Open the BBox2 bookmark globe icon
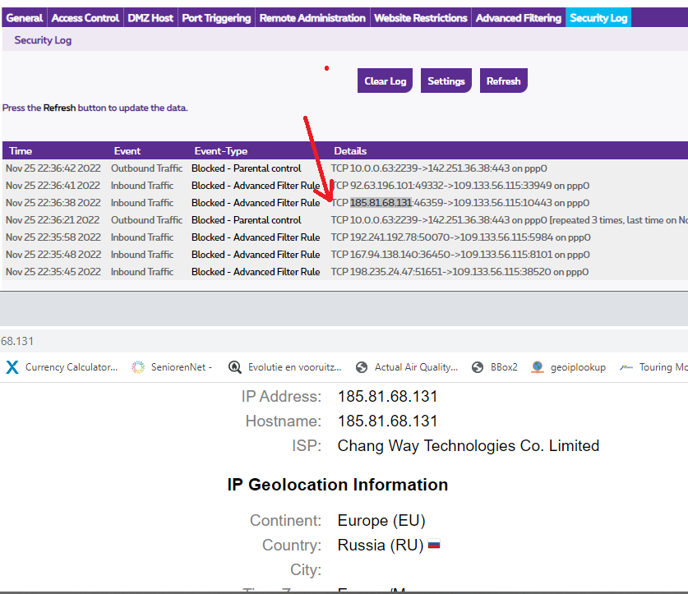 pos(478,367)
